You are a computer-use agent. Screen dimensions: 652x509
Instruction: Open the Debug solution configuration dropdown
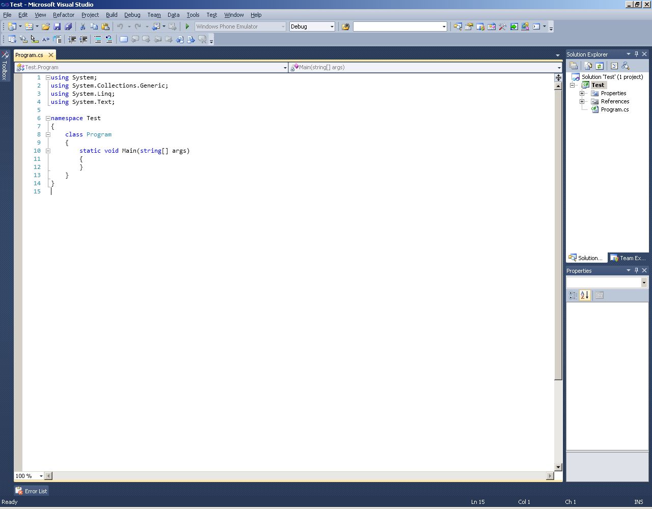[332, 26]
